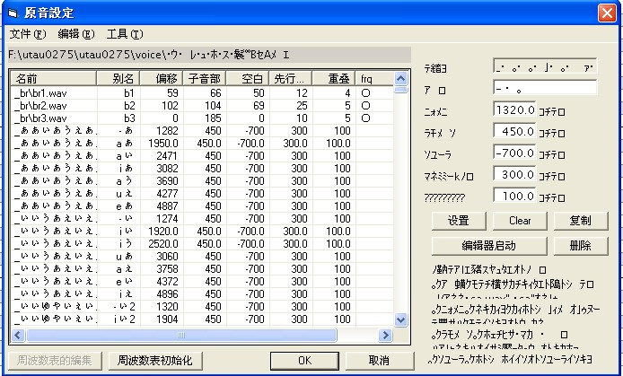Click the offset cell 2471
623x376 pixels.
point(167,156)
